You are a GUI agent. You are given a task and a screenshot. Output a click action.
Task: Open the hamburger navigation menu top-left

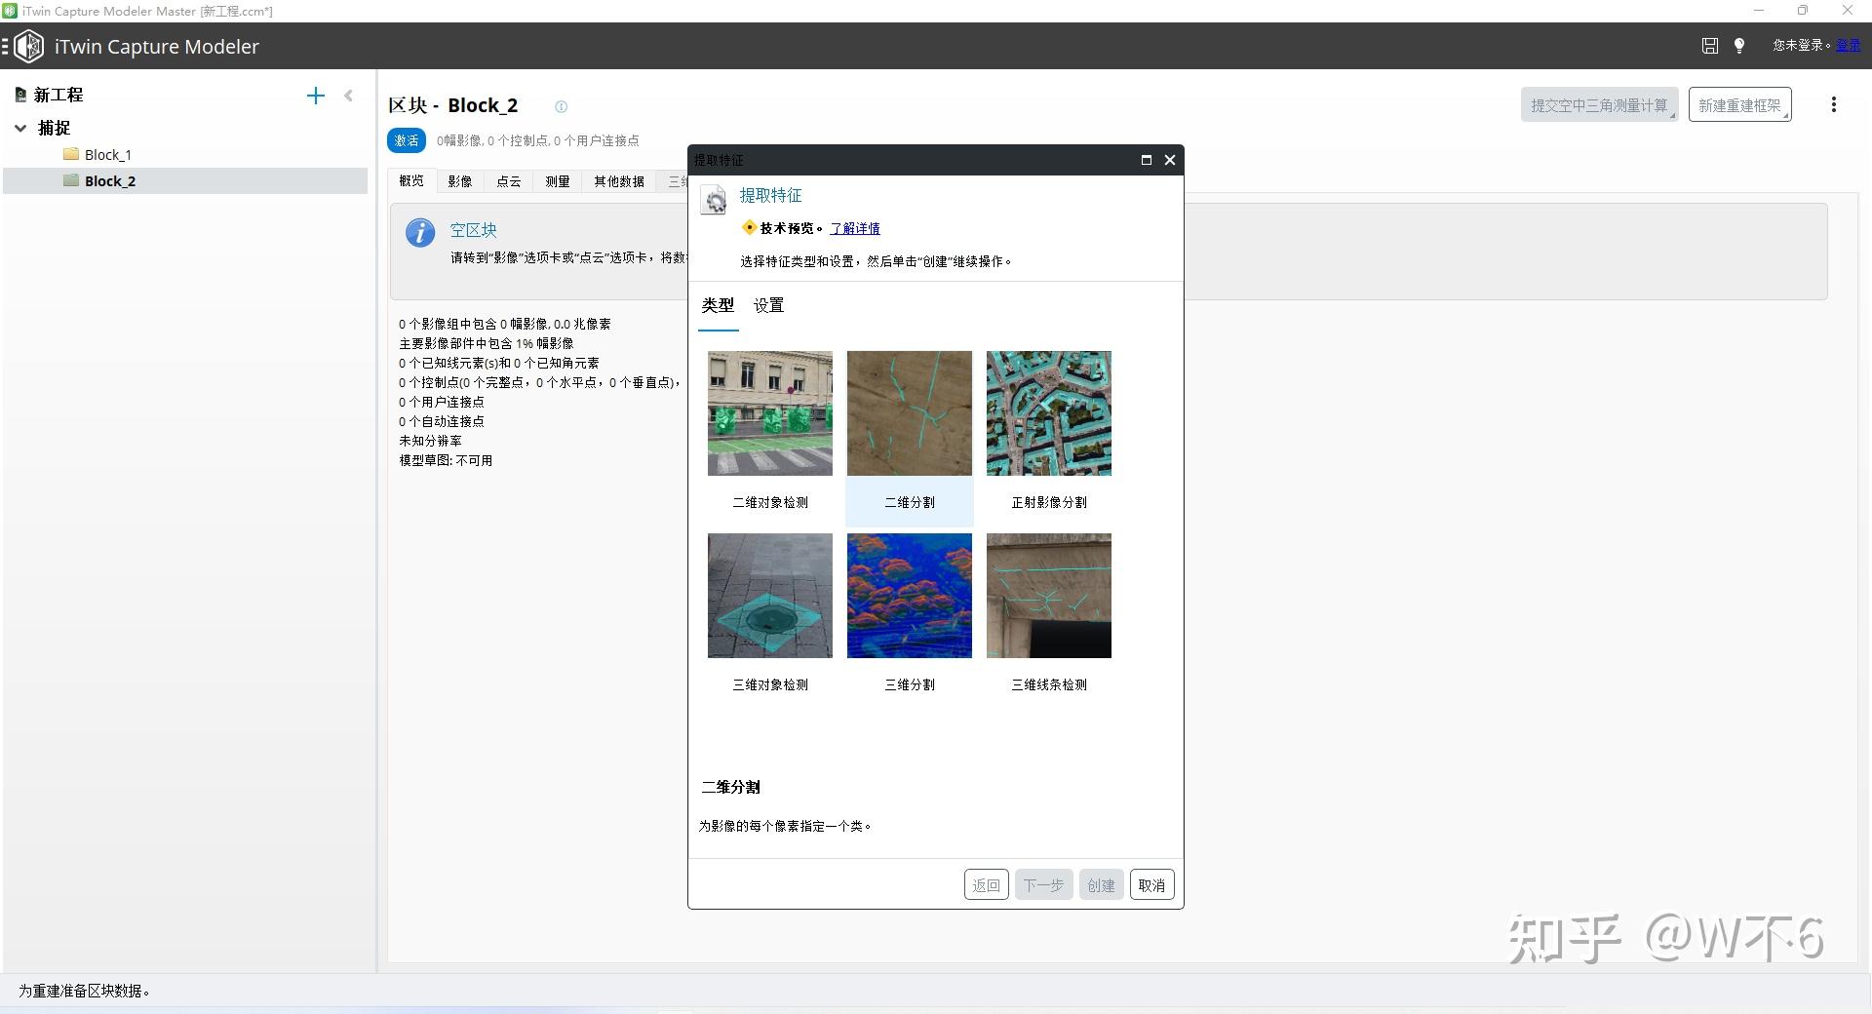coord(8,46)
